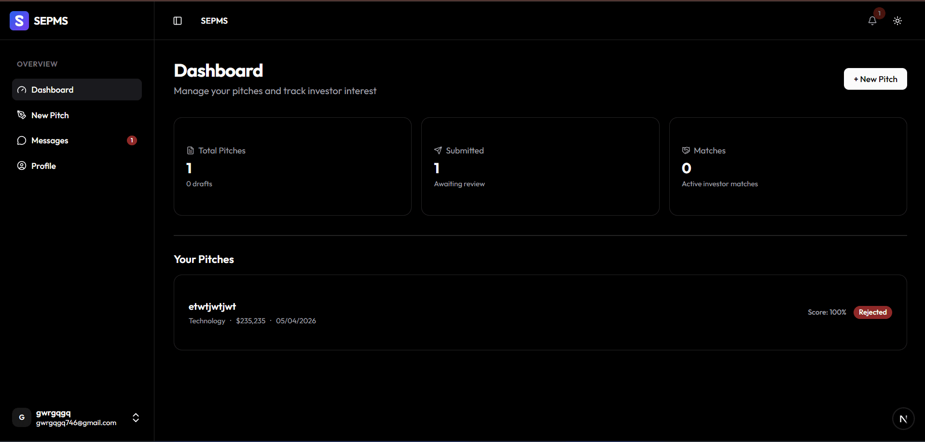The width and height of the screenshot is (925, 442).
Task: Open the Matches stats card
Action: click(788, 166)
